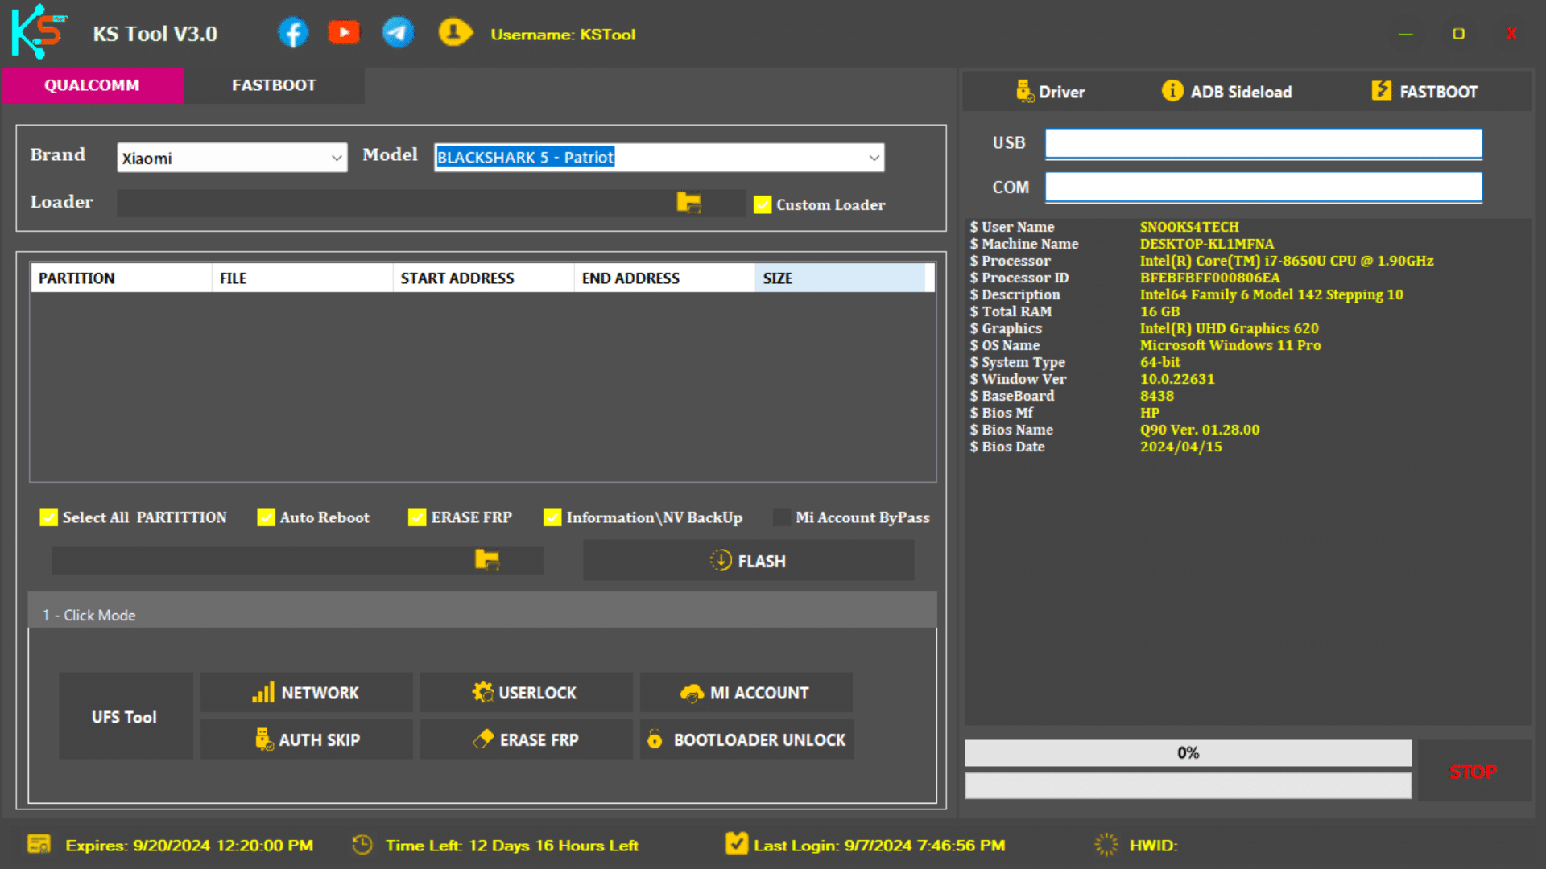
Task: Click 'Intel(R) UHD Graphics 620' value
Action: click(1229, 328)
